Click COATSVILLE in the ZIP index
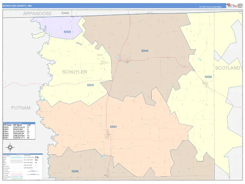Image resolution: width=245 pixels, height=184 pixels. pyautogui.click(x=19, y=127)
